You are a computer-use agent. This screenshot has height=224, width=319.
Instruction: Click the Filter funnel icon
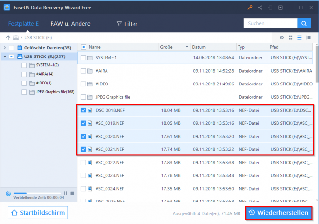[119, 24]
